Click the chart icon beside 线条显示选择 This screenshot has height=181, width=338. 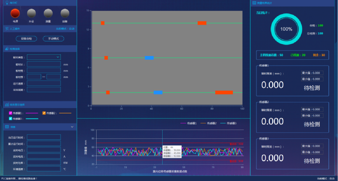tap(7, 105)
